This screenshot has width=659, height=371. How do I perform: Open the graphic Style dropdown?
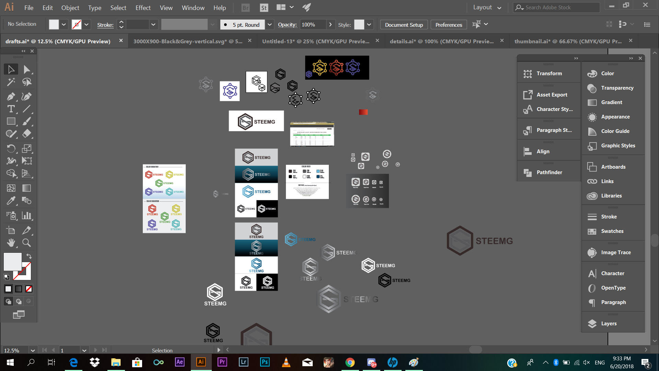click(369, 24)
